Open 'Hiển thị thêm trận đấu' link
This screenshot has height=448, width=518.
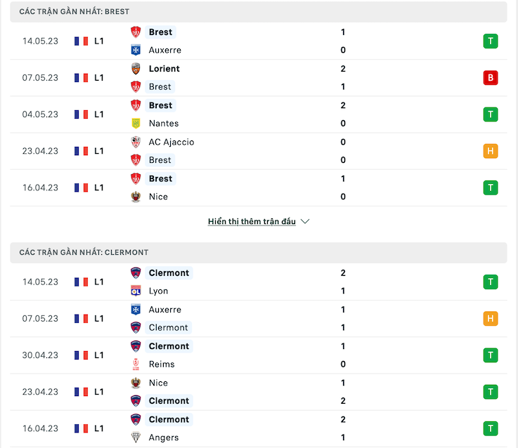(252, 221)
